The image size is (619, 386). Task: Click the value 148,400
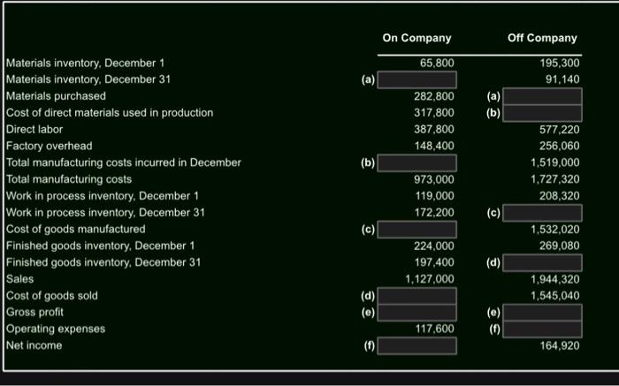coord(434,146)
